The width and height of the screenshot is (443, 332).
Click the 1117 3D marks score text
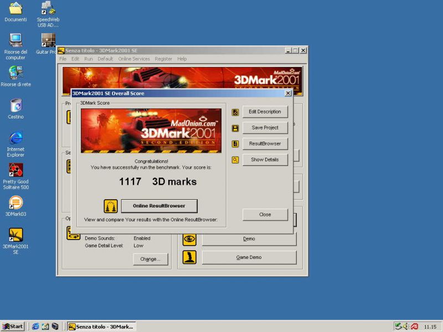158,181
